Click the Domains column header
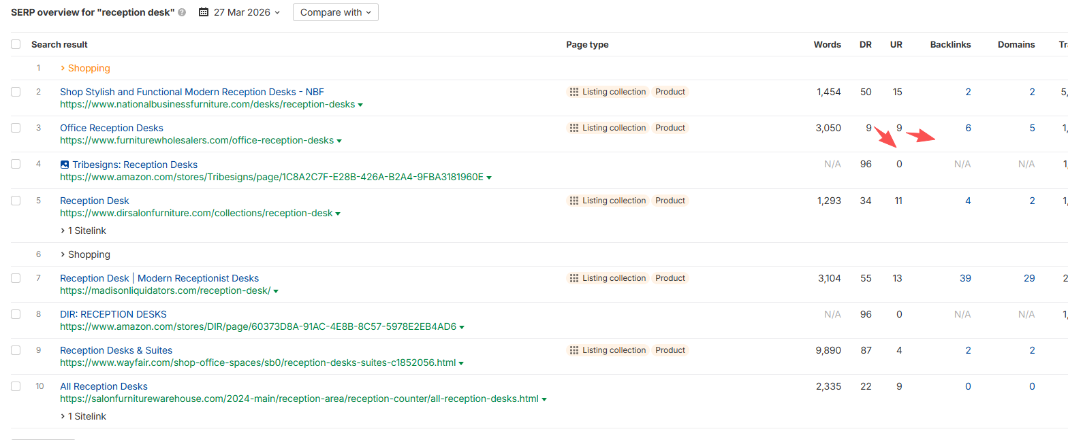The width and height of the screenshot is (1068, 440). click(1016, 44)
